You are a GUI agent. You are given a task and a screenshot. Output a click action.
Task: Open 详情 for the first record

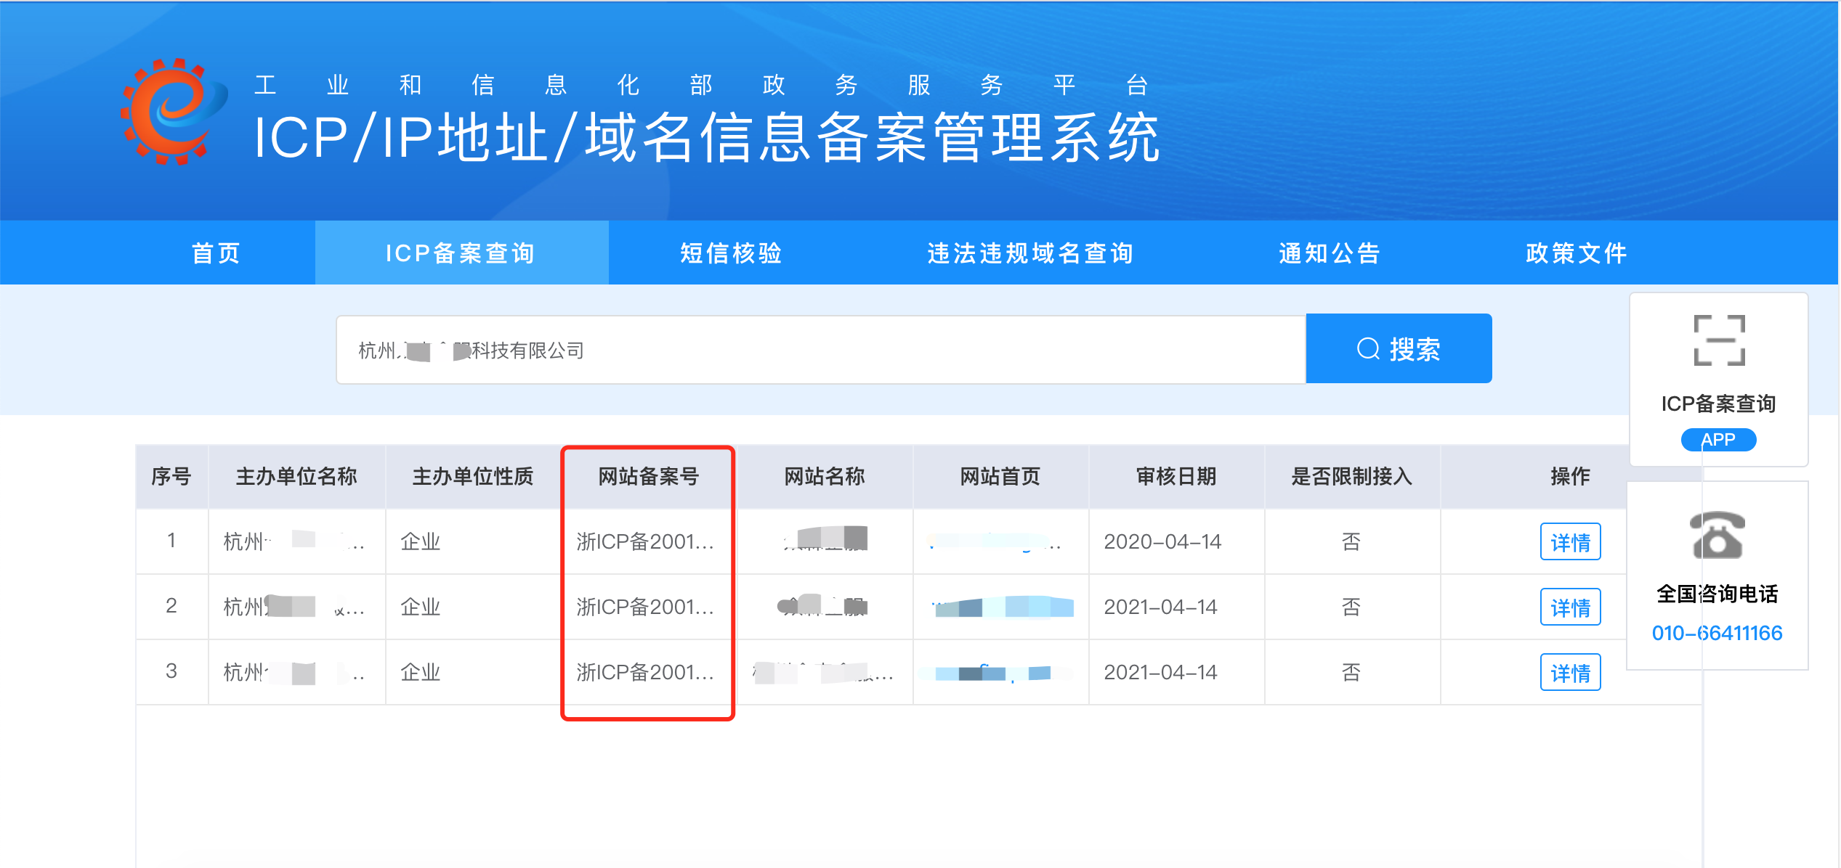point(1571,541)
